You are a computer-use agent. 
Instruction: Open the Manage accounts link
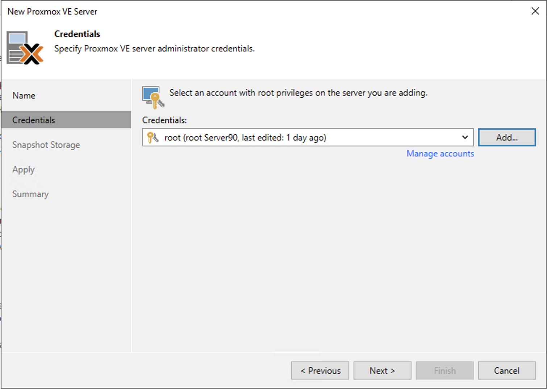click(440, 154)
